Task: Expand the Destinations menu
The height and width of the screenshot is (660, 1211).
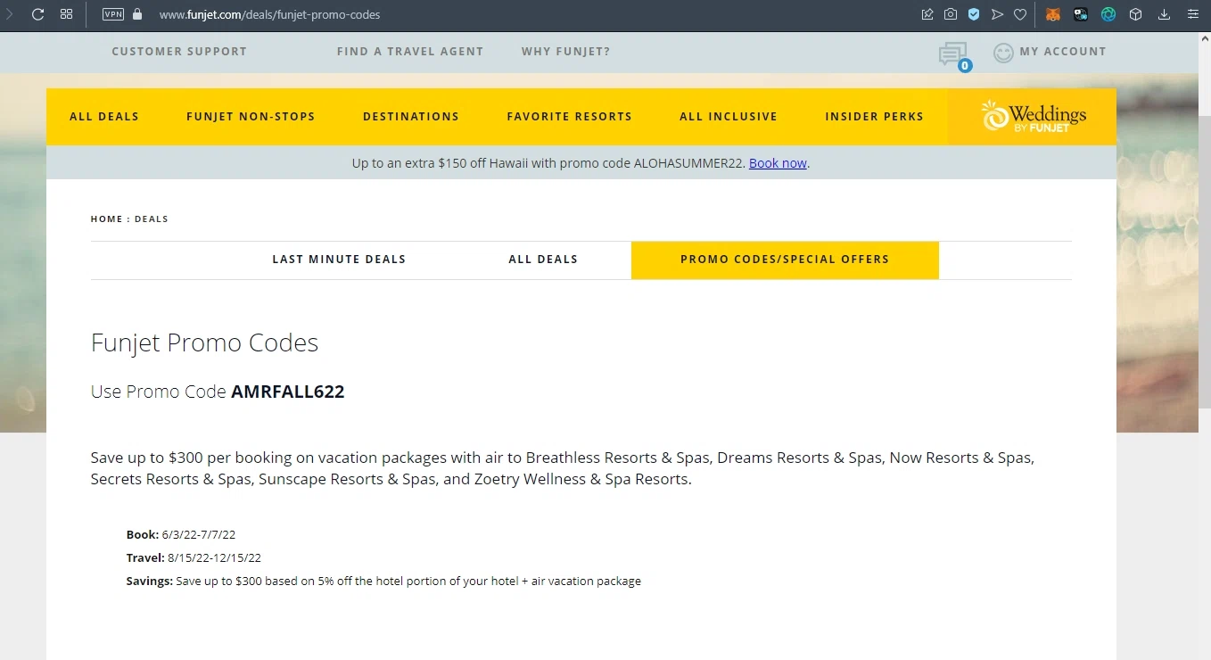Action: pyautogui.click(x=411, y=117)
